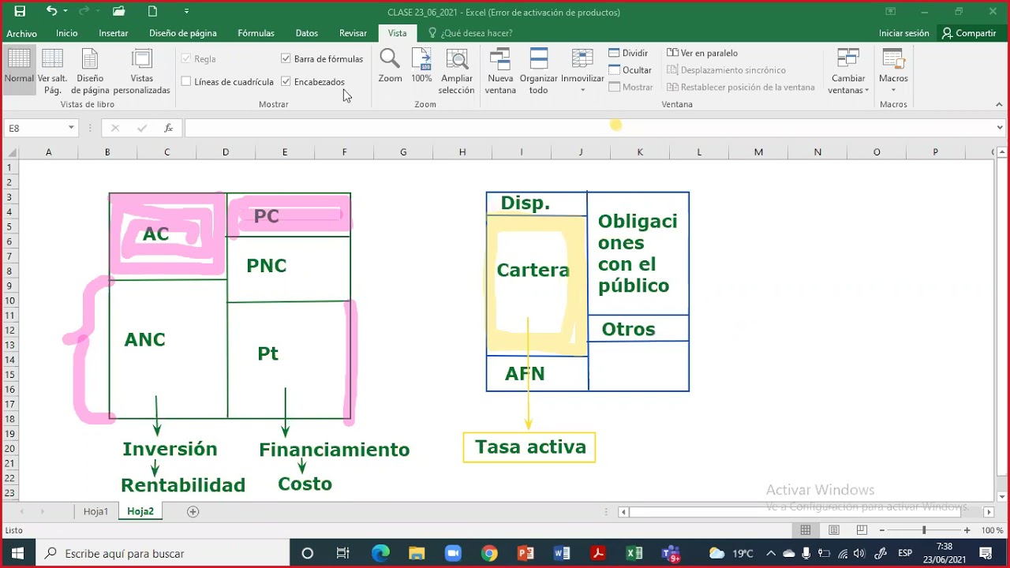Viewport: 1010px width, 568px height.
Task: Switch to Inicio tab
Action: point(66,33)
